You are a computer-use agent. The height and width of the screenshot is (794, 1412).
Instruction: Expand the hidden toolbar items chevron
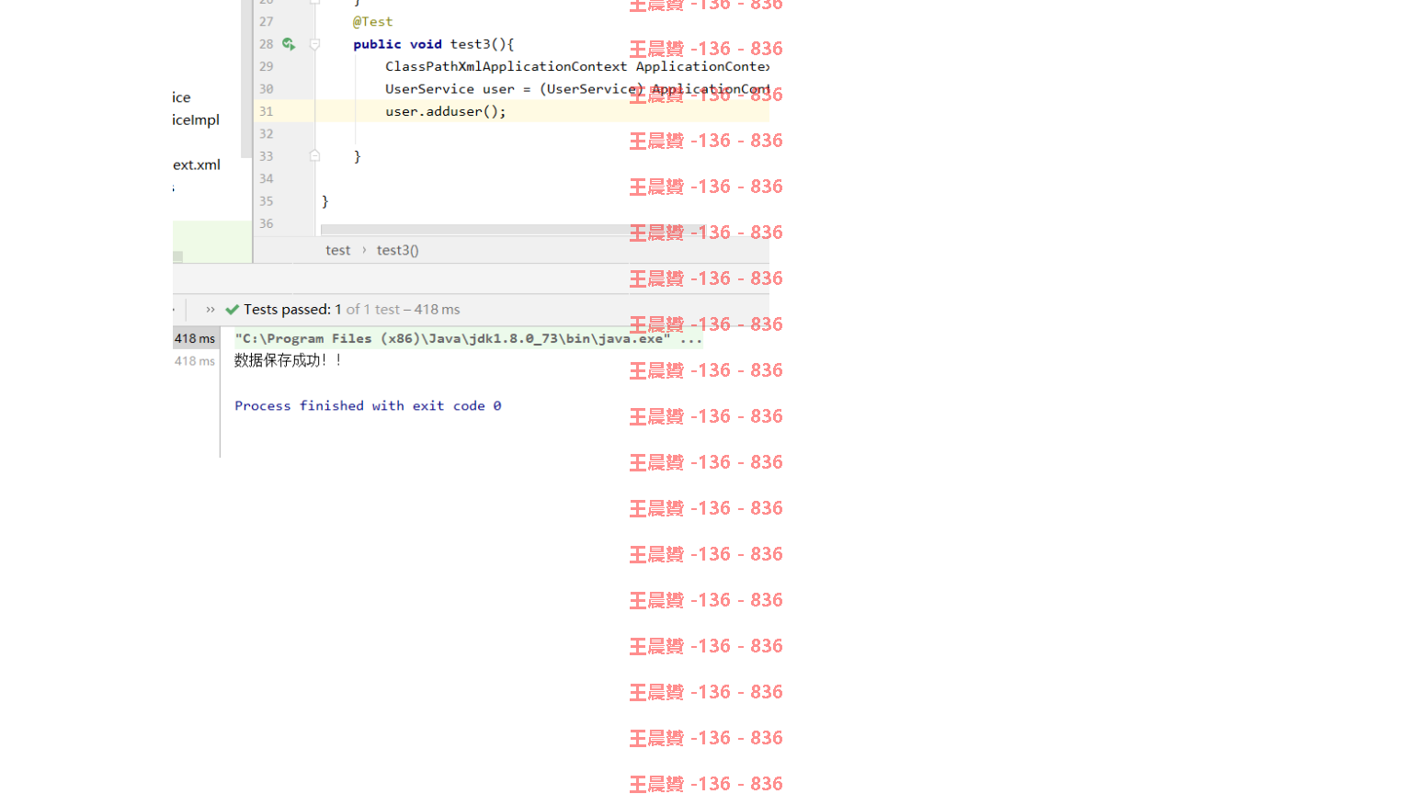click(x=211, y=310)
